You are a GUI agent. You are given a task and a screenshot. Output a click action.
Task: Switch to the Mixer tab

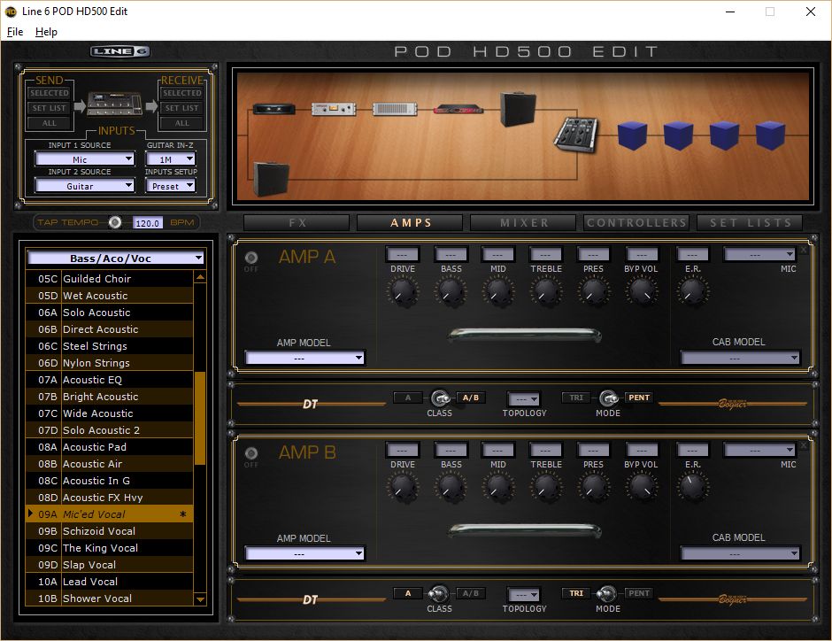523,223
